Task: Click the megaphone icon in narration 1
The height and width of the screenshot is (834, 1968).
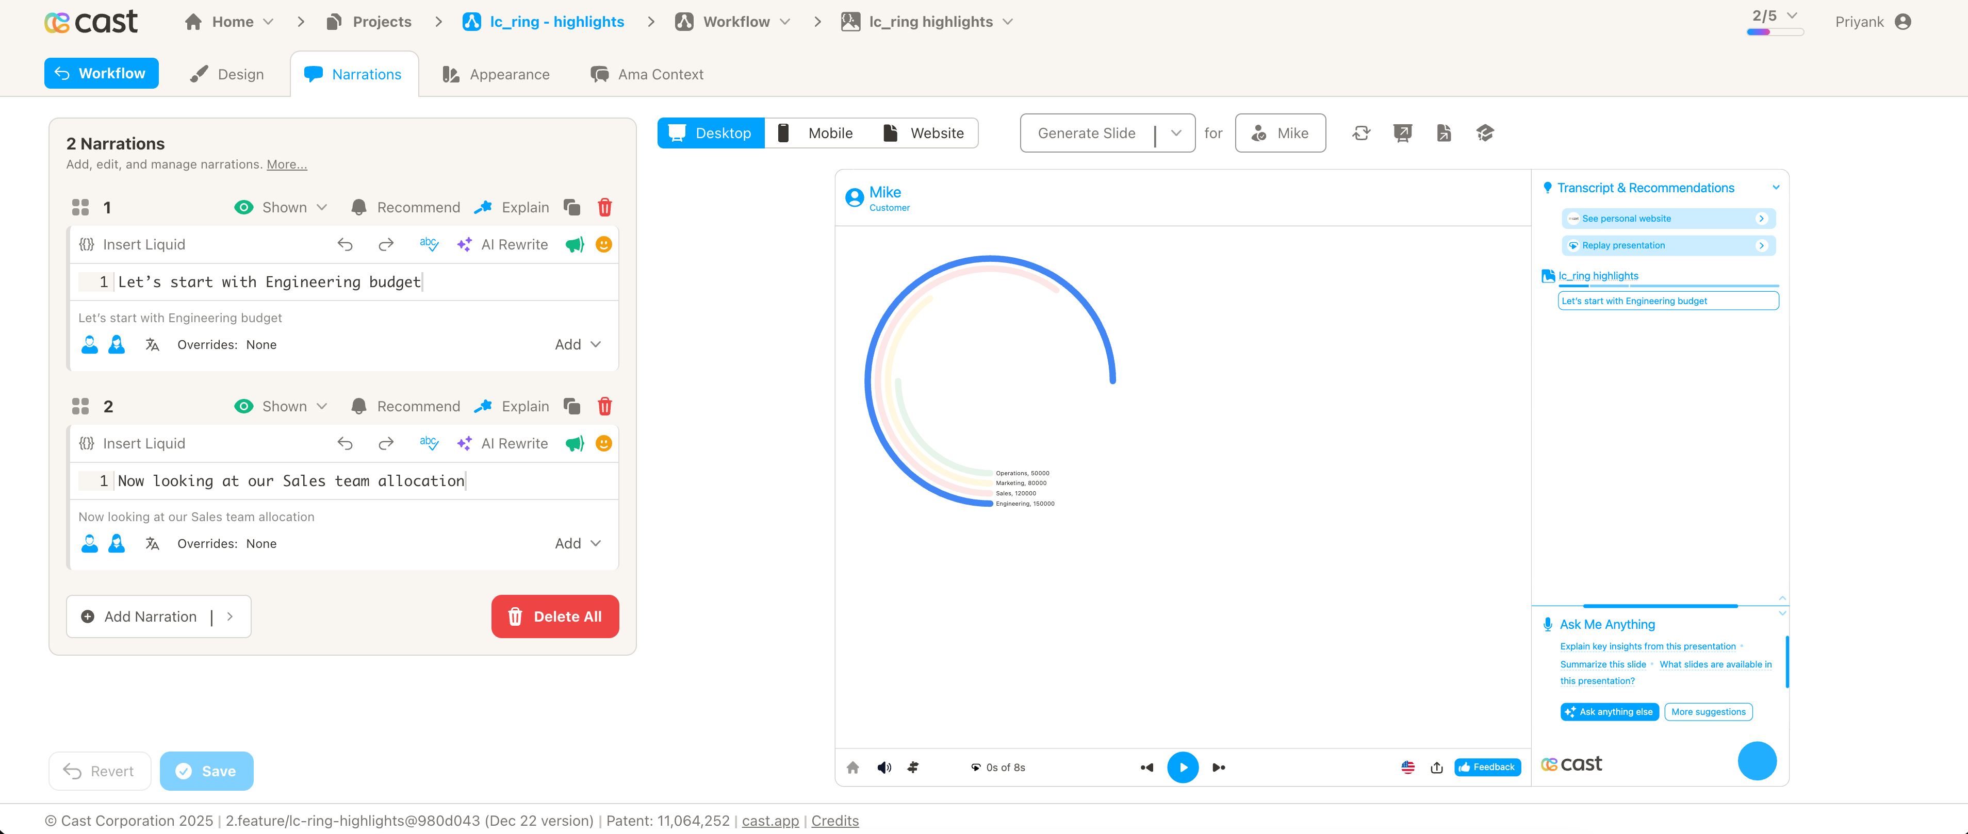Action: [x=574, y=244]
